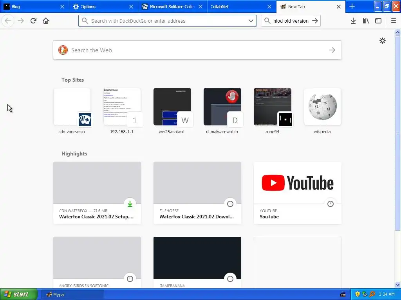The width and height of the screenshot is (401, 300).
Task: Open the Windows Start menu
Action: (19, 295)
